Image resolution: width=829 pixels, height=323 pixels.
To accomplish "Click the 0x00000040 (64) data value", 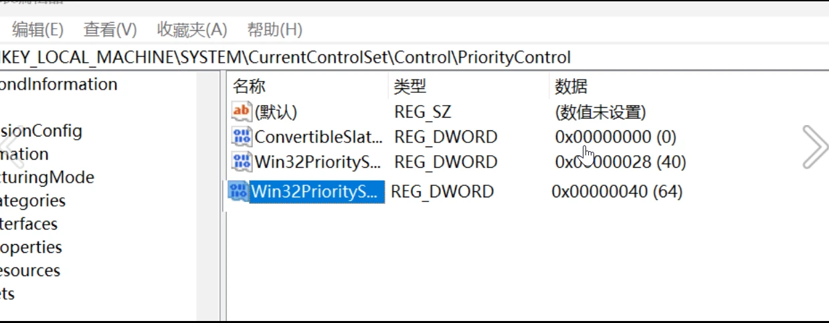I will coord(616,192).
